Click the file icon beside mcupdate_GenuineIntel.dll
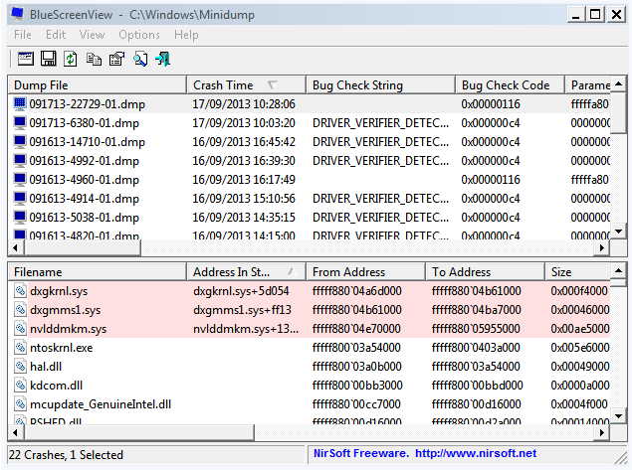 pos(20,403)
